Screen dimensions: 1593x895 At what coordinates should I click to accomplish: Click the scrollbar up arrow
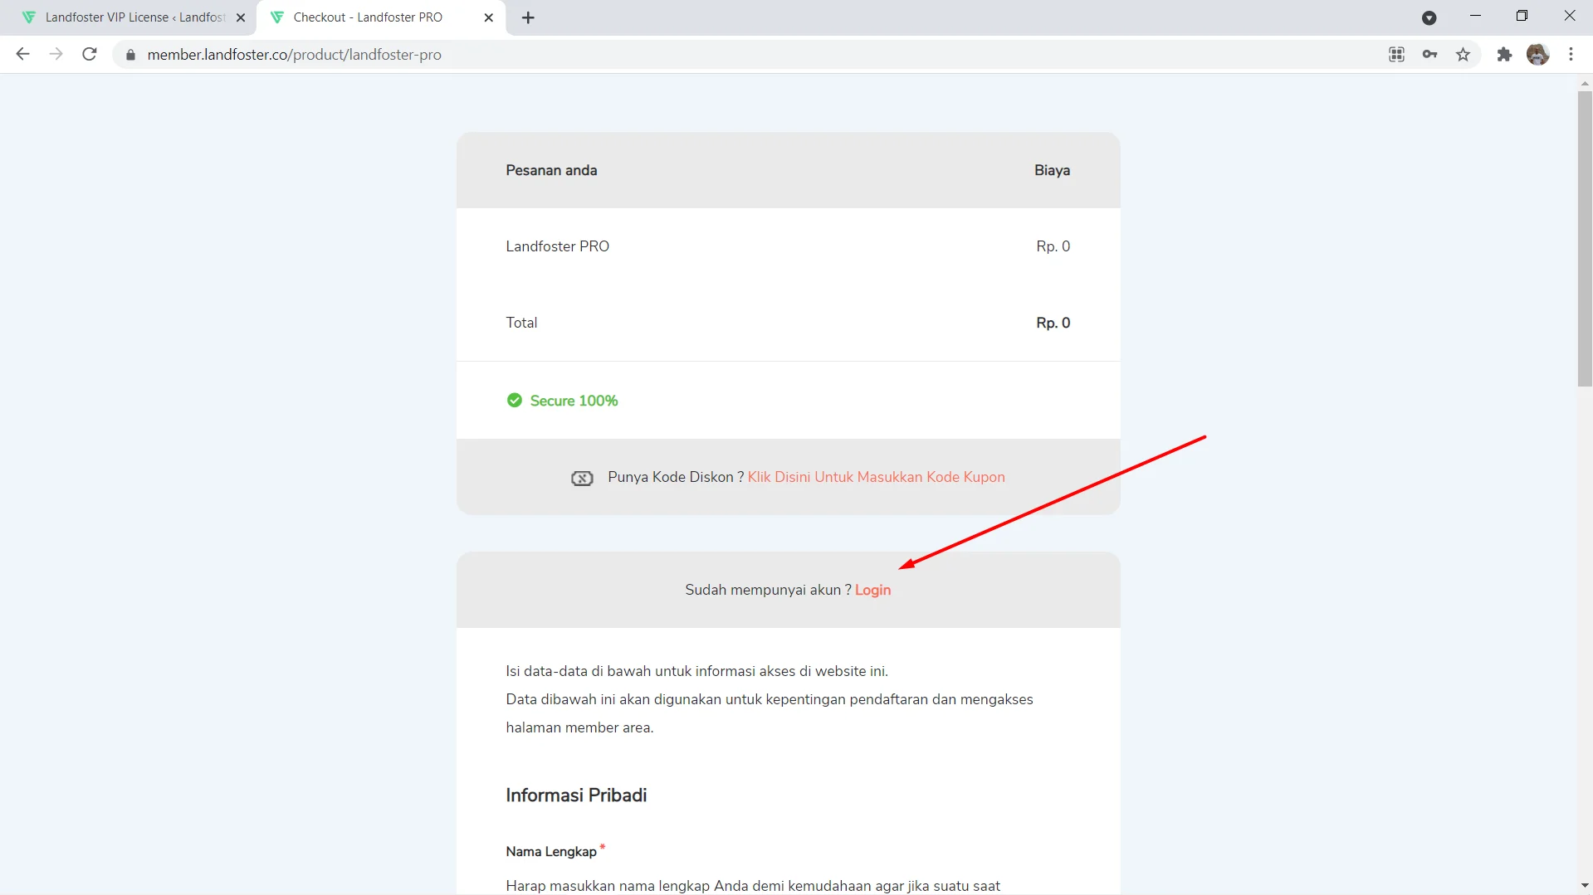click(x=1585, y=83)
